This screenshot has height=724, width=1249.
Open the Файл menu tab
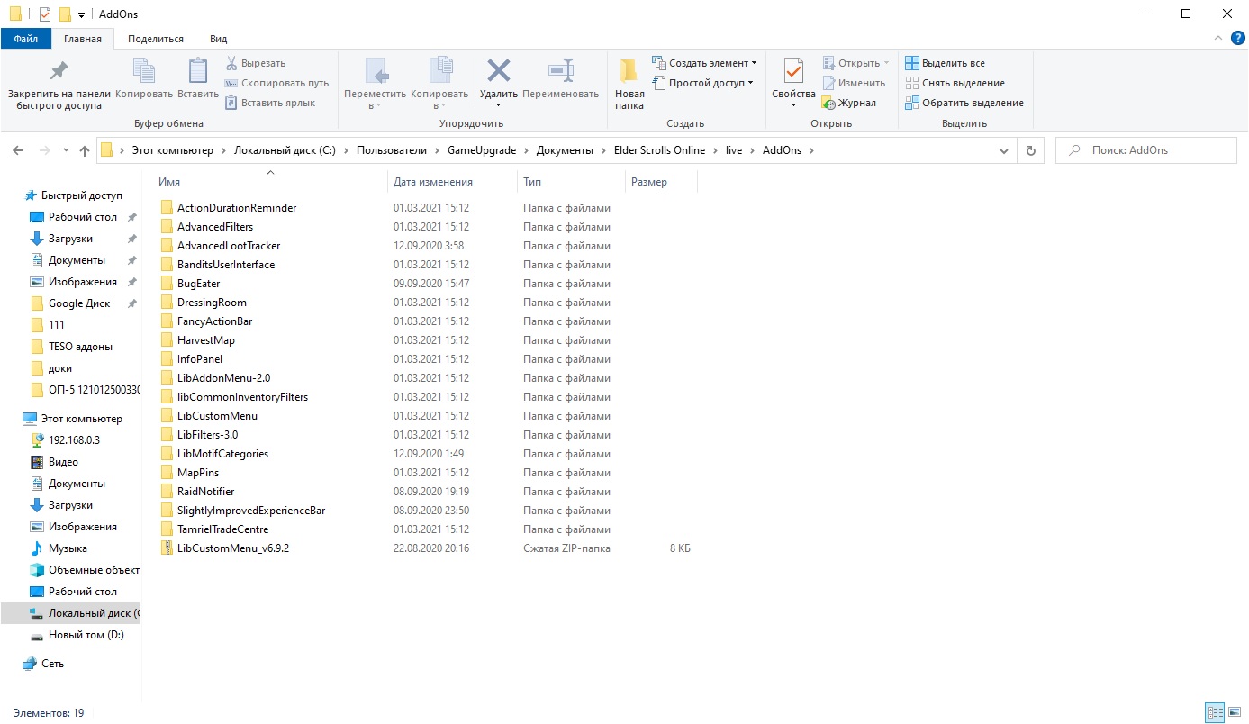click(26, 39)
